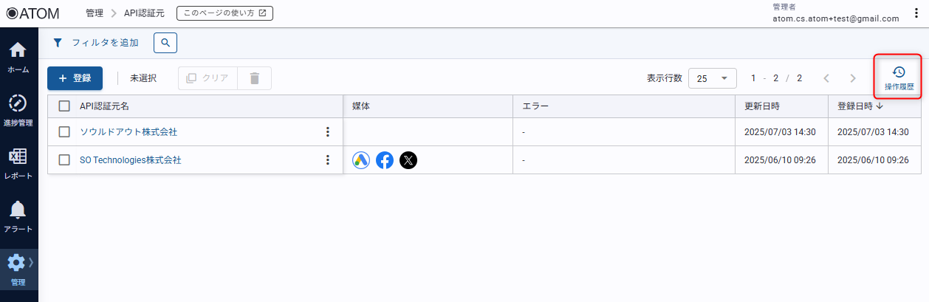Screen dimensions: 929x302
Task: Open レポート in sidebar
Action: click(x=18, y=163)
